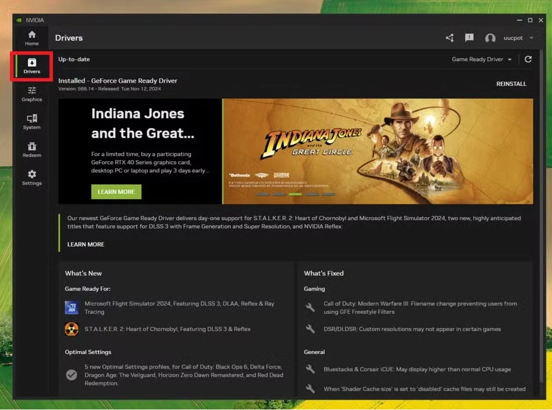Open Settings from the sidebar
The image size is (552, 410).
(31, 178)
